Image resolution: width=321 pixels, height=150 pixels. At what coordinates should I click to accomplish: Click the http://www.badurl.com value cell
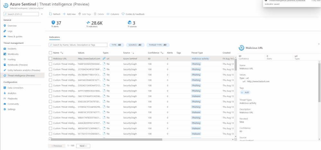click(89, 59)
